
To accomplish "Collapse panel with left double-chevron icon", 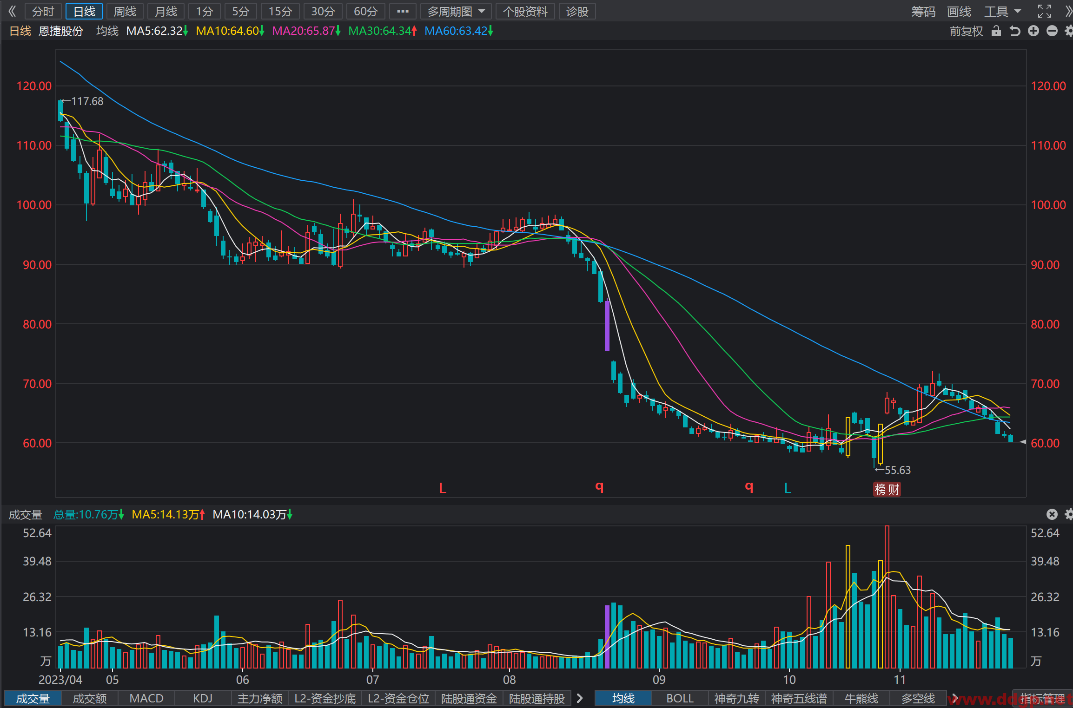I will [x=12, y=11].
